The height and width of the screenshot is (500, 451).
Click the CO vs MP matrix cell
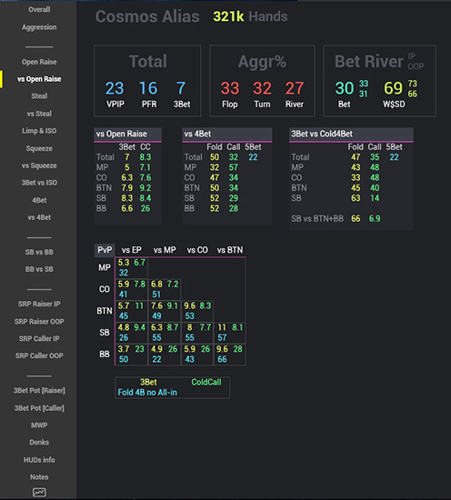point(165,289)
